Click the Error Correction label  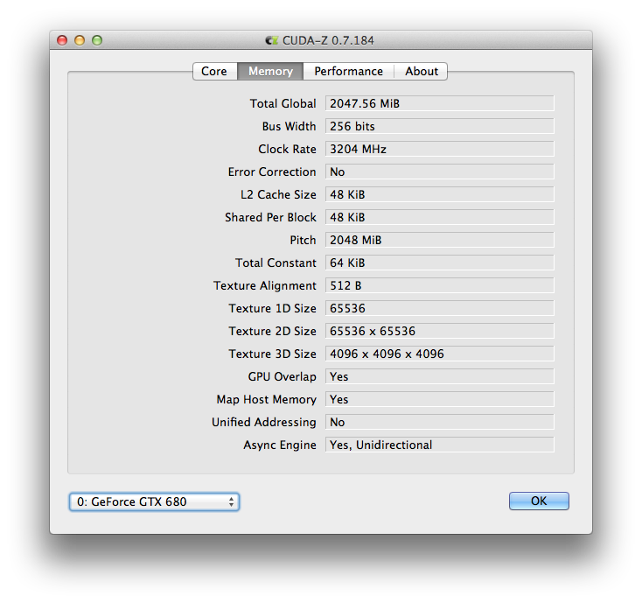(x=272, y=172)
